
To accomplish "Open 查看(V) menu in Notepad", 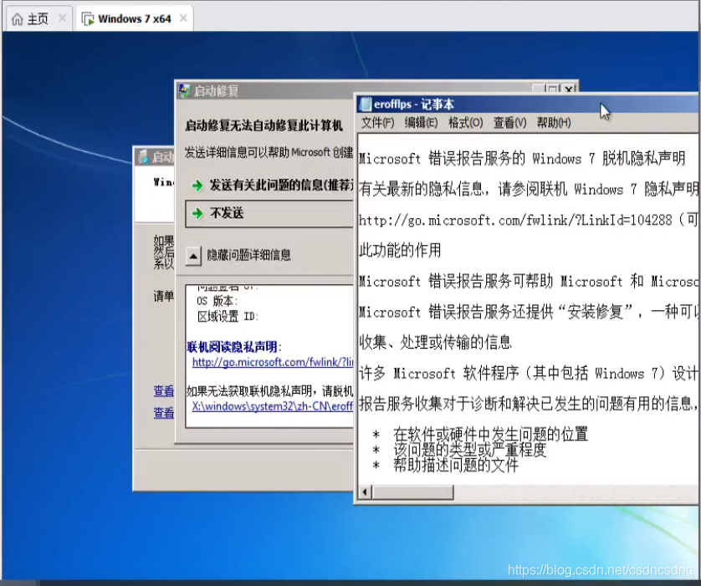I will [x=509, y=122].
